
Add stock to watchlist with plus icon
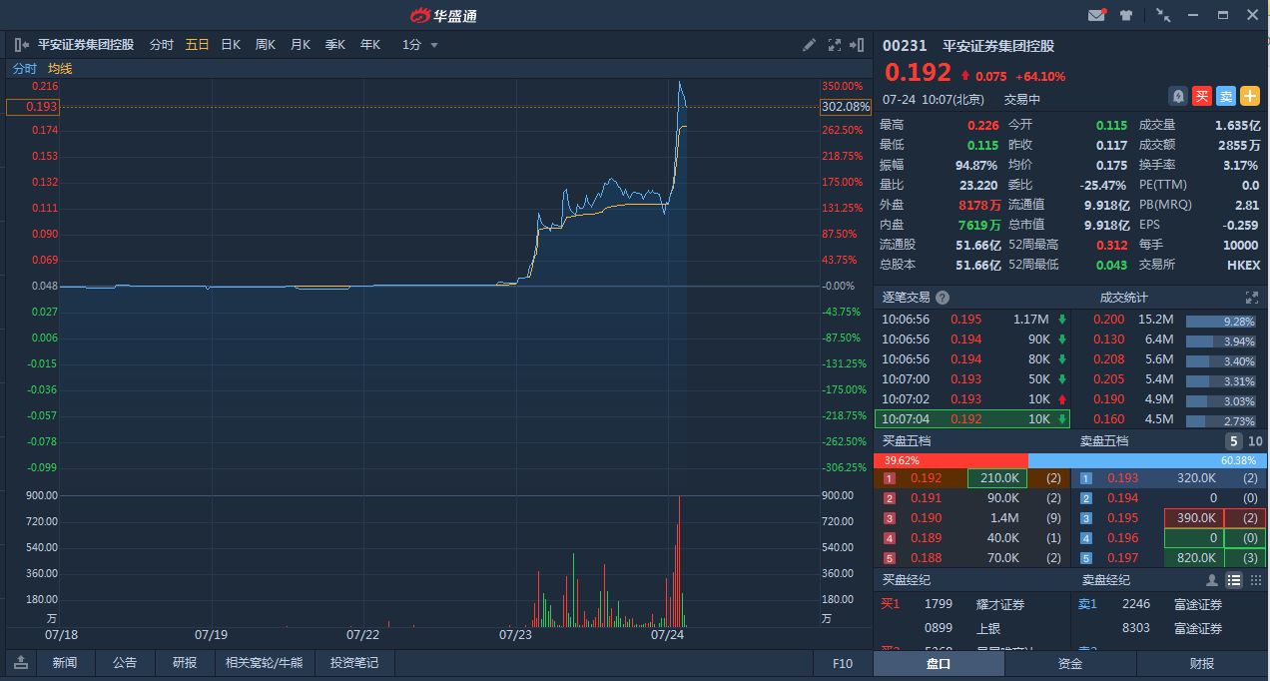[1250, 96]
